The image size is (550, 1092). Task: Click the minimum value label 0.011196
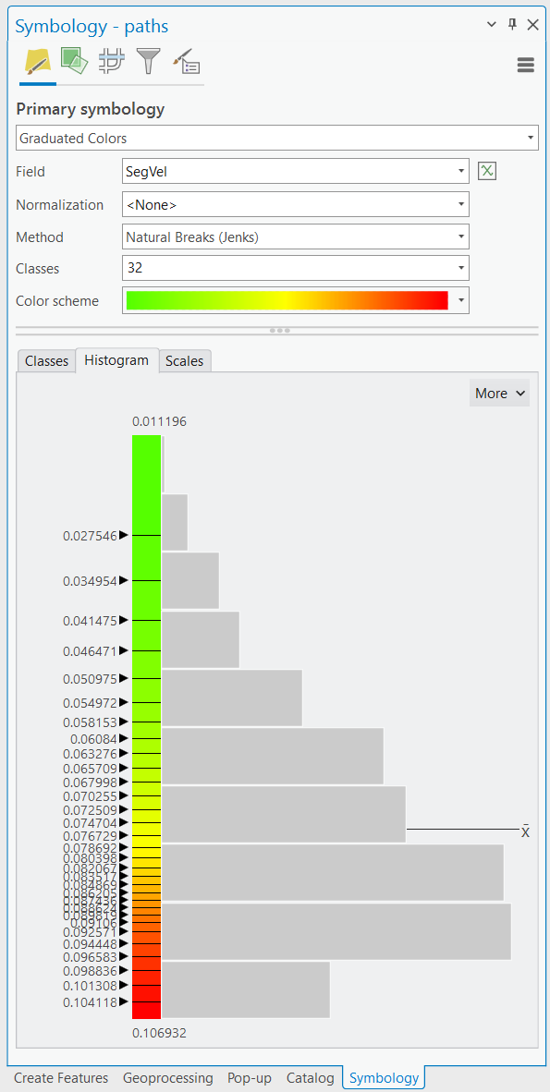(159, 421)
